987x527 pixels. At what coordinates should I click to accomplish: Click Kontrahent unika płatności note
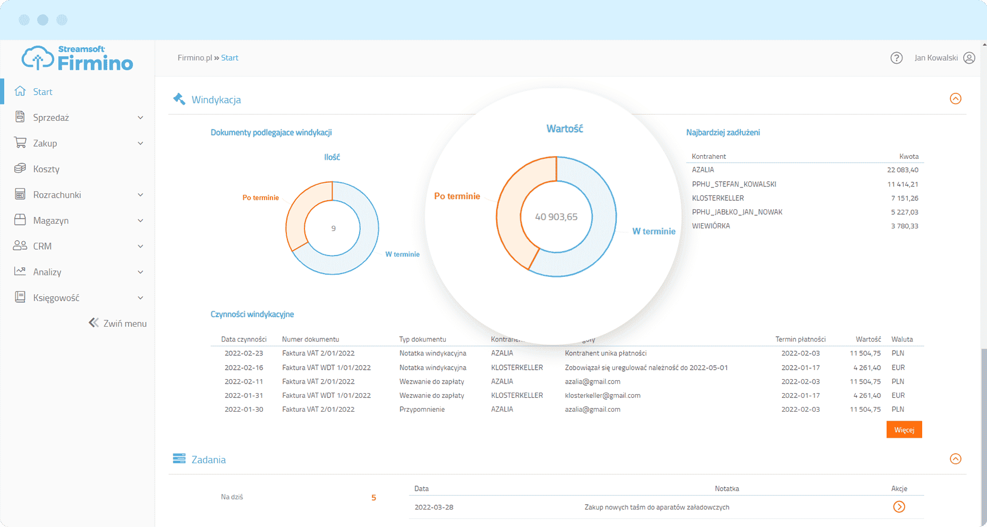606,353
